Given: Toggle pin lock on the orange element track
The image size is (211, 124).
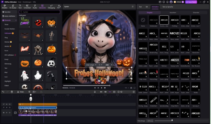Looking at the screenshot, I should point(4,104).
